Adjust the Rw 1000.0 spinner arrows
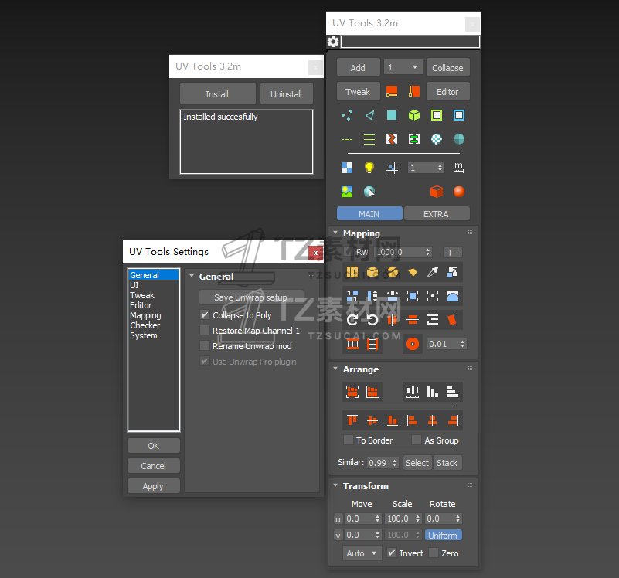 click(427, 252)
